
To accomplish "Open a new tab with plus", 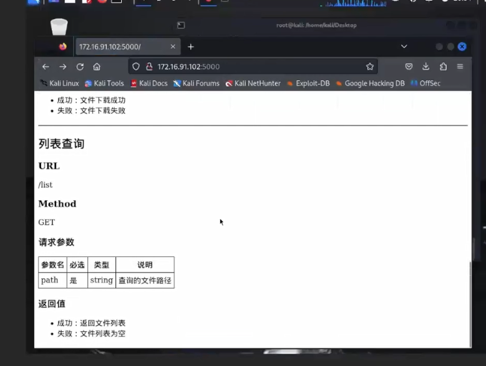I will click(191, 47).
